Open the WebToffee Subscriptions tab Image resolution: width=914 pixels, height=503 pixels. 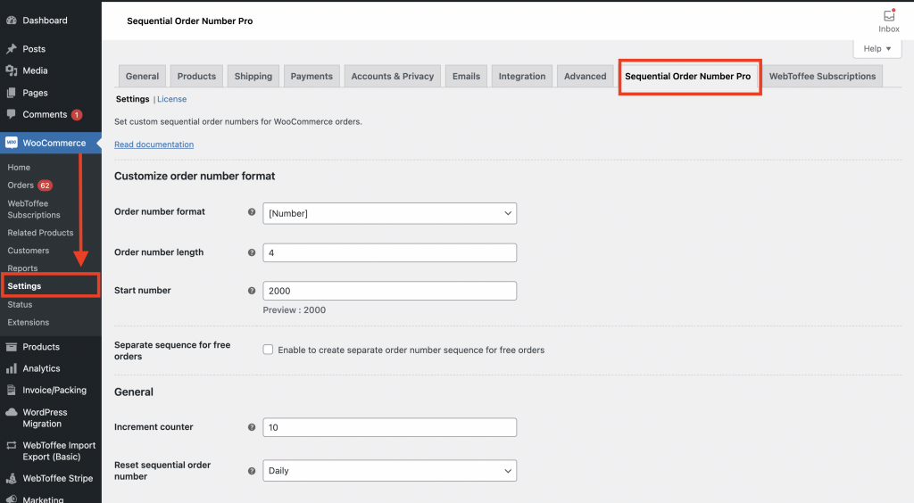click(x=822, y=77)
